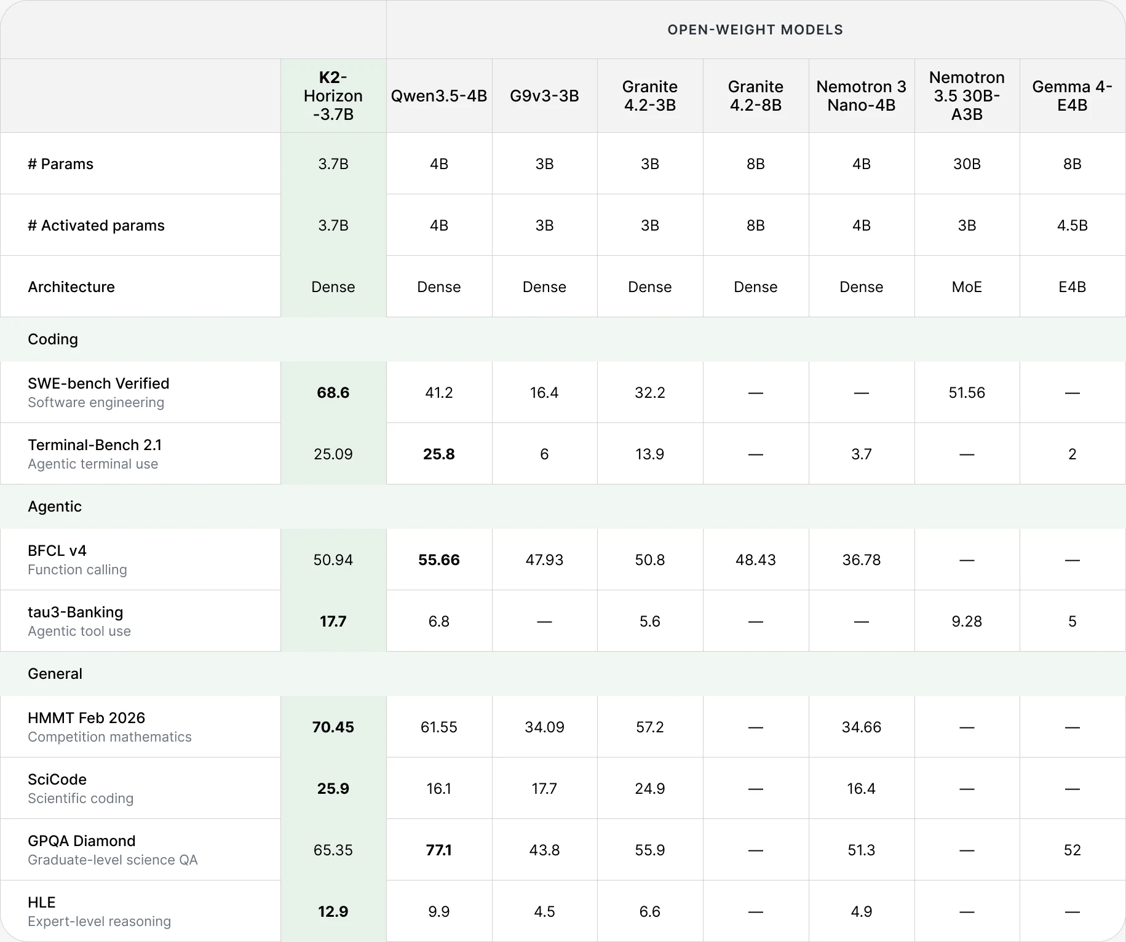The width and height of the screenshot is (1126, 942).
Task: Click the OPEN-WEIGHT MODELS header
Action: [x=755, y=30]
